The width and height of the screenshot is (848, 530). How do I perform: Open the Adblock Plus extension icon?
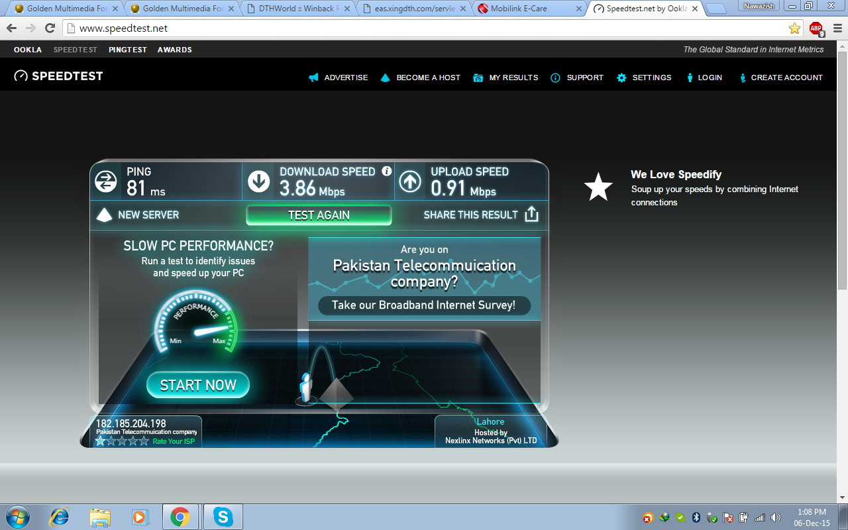(816, 28)
